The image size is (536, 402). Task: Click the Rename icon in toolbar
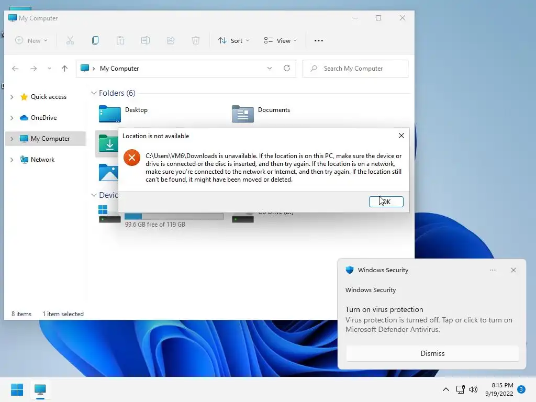click(146, 41)
